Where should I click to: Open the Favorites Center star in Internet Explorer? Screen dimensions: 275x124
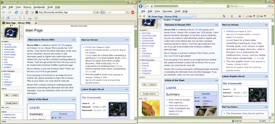tap(140, 16)
